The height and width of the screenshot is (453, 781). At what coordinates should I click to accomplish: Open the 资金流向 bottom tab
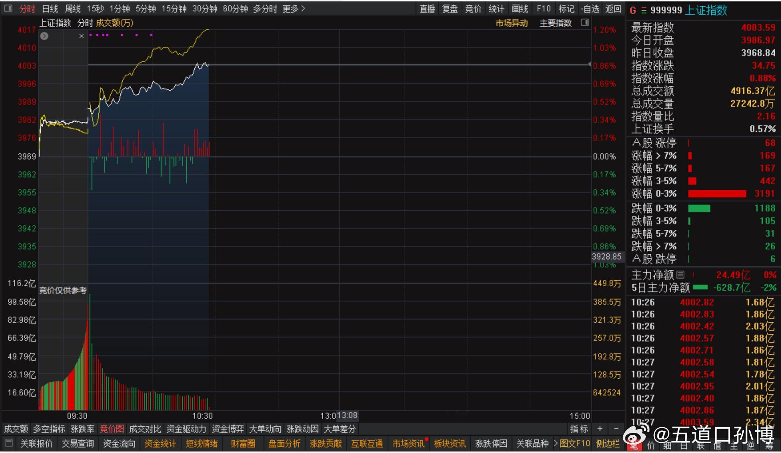[119, 443]
